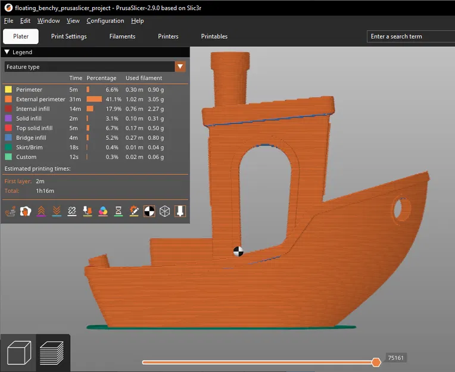Switch to the Print Settings tab
Screen dimensions: 455x372
(x=68, y=36)
